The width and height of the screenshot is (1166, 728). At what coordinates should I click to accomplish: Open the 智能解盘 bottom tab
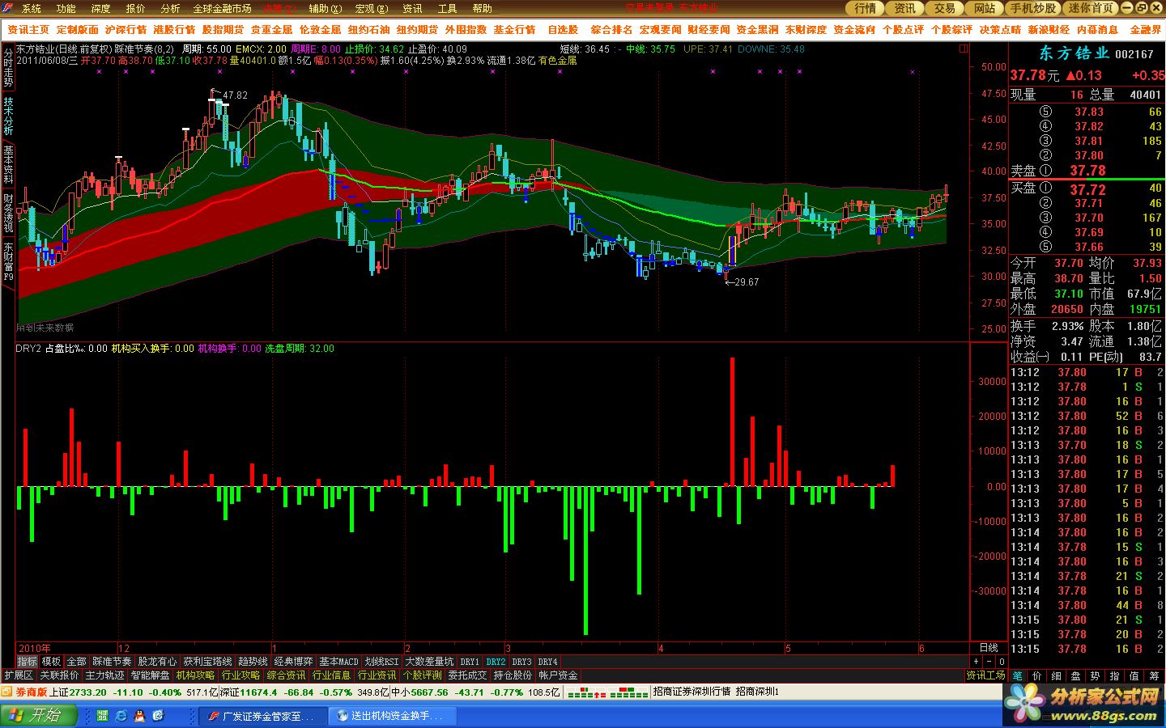150,675
